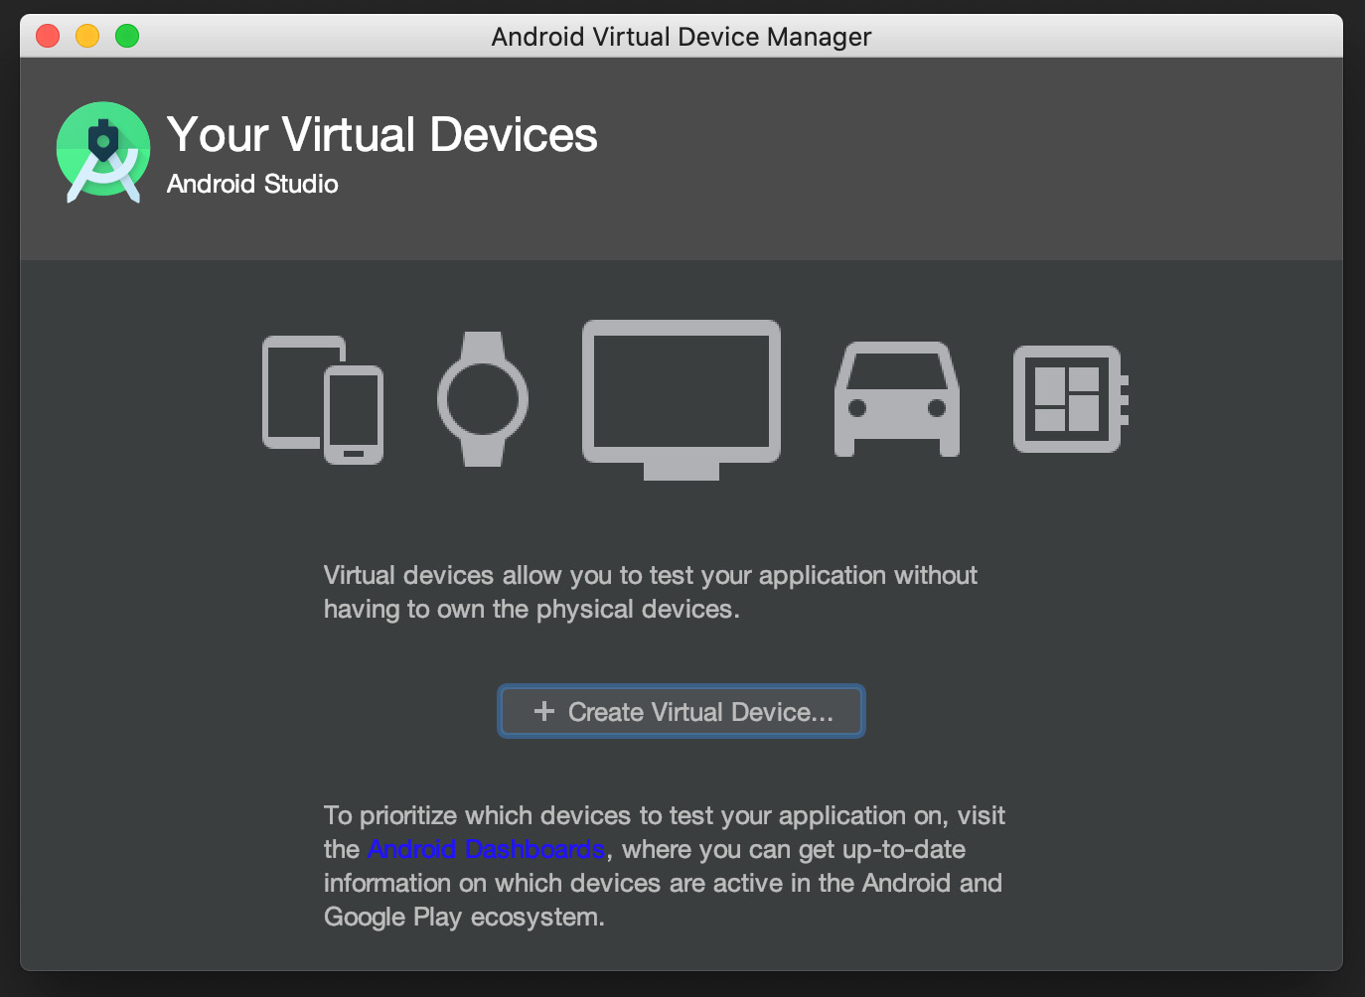The width and height of the screenshot is (1365, 997).
Task: Click the Android Studio logo icon
Action: point(103,152)
